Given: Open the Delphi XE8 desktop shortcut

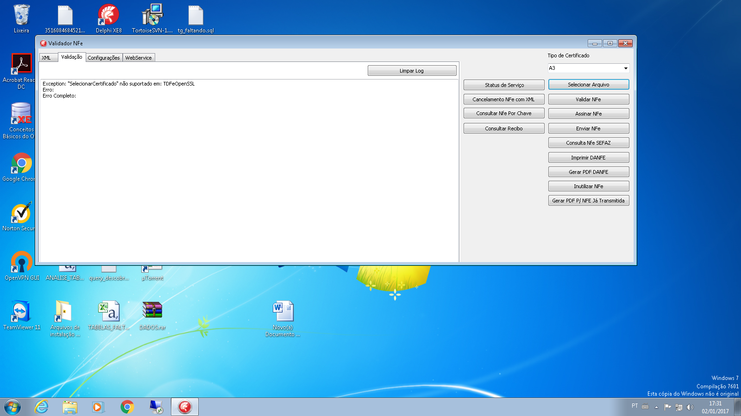Looking at the screenshot, I should tap(108, 18).
